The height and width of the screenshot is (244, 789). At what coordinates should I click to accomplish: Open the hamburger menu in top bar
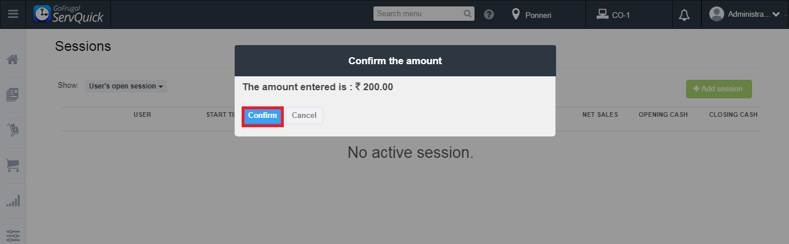pos(13,14)
